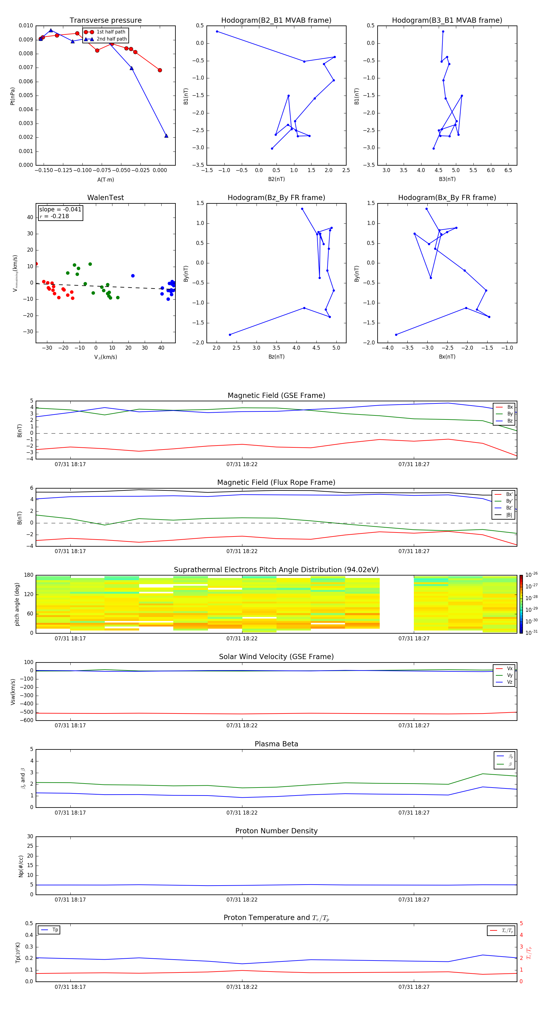The width and height of the screenshot is (553, 1014).
Task: Click the 'Magnetic Field (GSE Frame)' title
Action: point(276,395)
